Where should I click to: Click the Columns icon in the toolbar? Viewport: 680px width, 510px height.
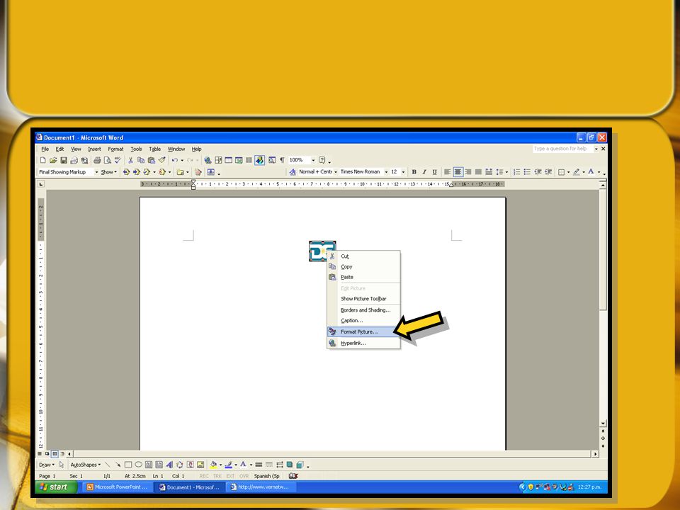[249, 161]
